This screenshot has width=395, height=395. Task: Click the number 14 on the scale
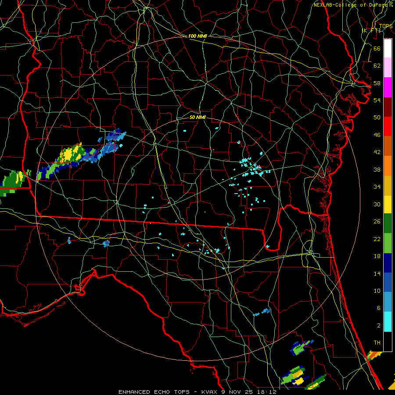point(377,273)
